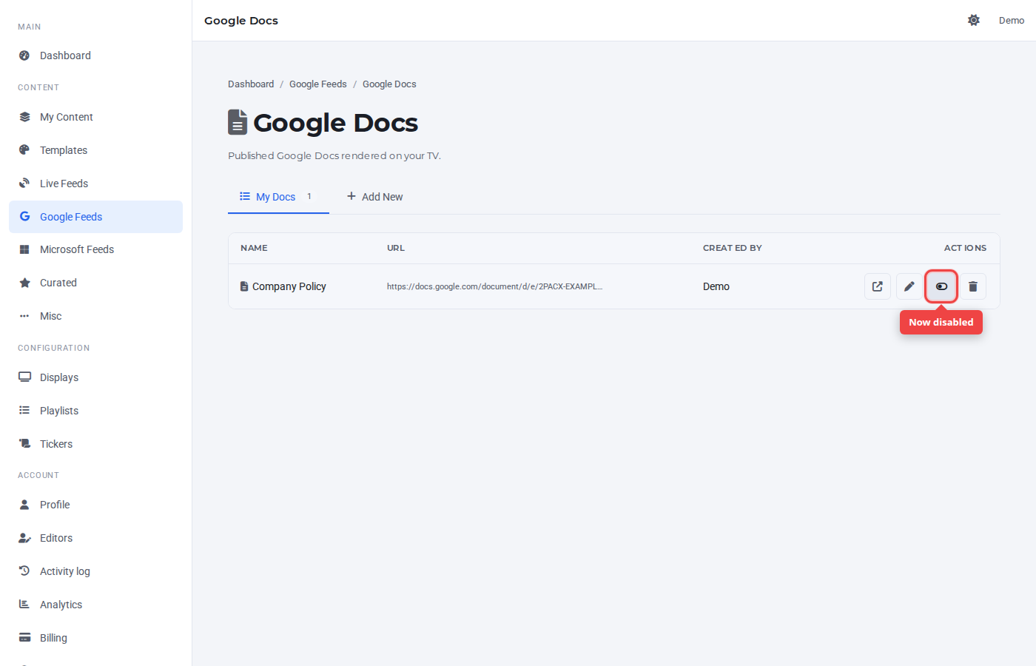
Task: Click the Tickers scroll icon
Action: [x=24, y=444]
